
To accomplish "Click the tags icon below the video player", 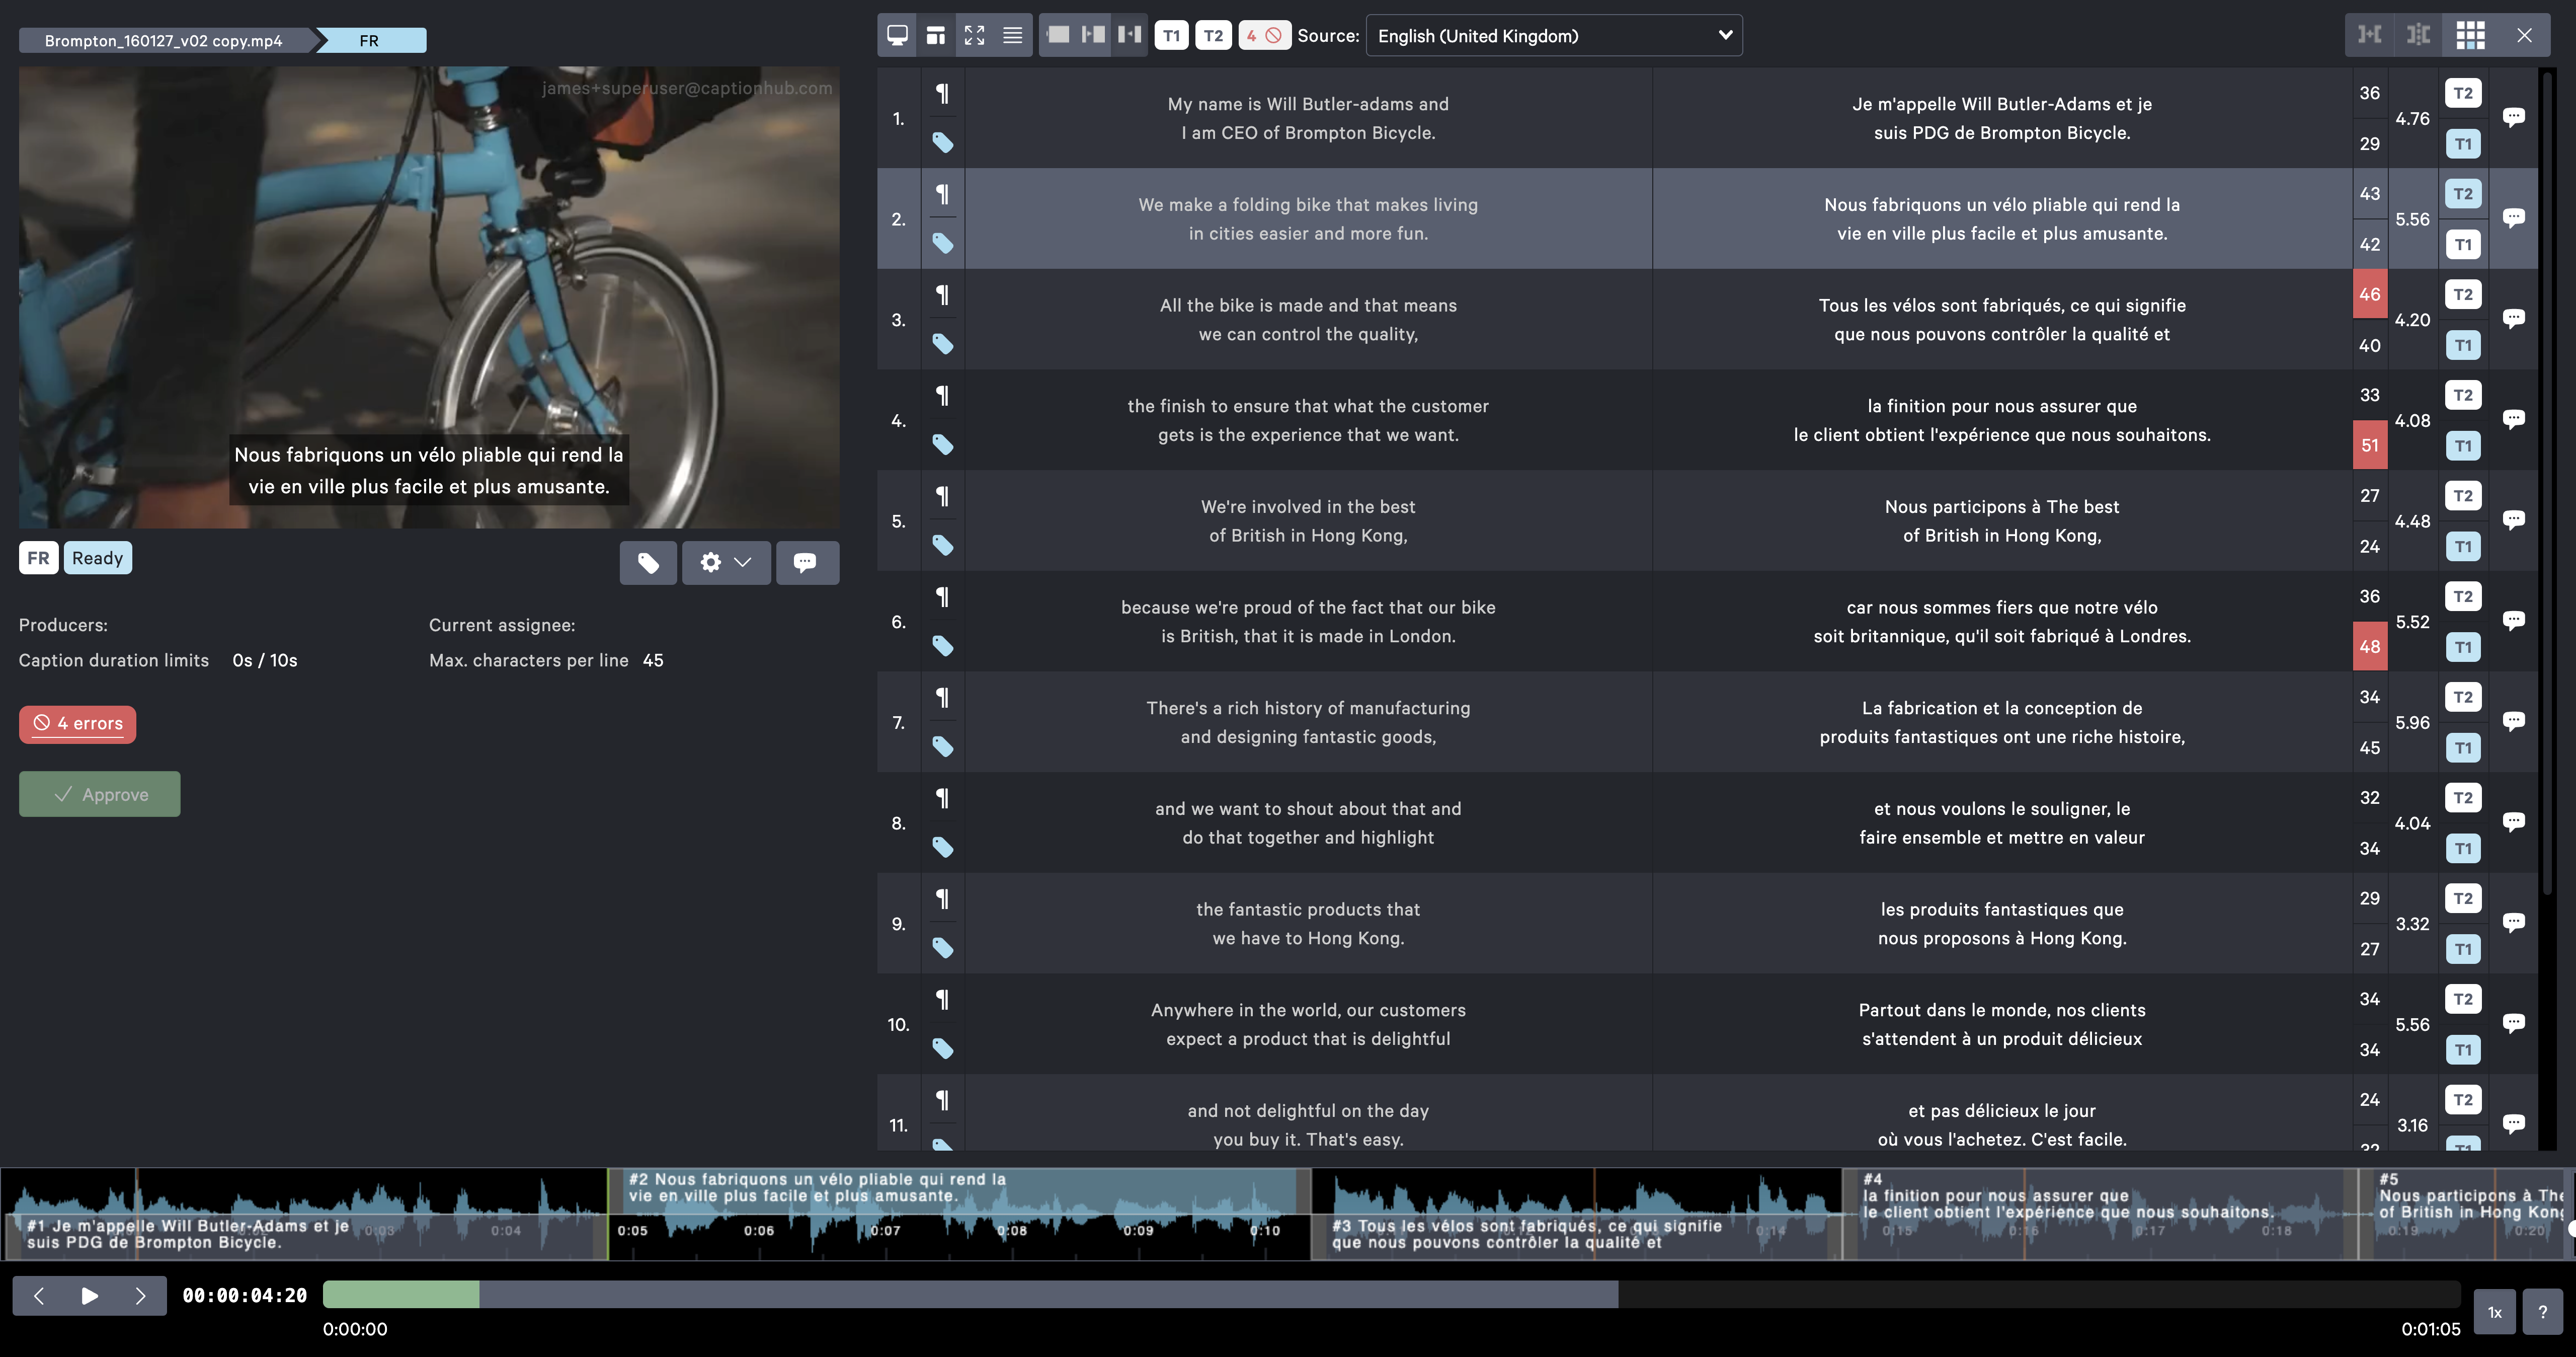I will 648,562.
